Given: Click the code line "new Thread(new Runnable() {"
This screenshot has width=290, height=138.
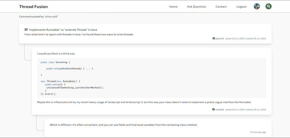Looking at the screenshot, I should pos(60,81).
